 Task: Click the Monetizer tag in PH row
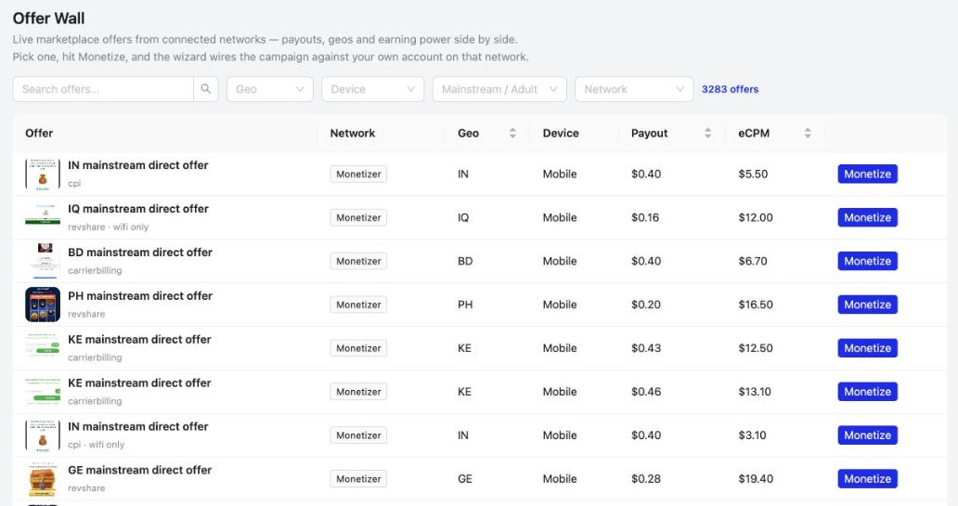point(358,305)
